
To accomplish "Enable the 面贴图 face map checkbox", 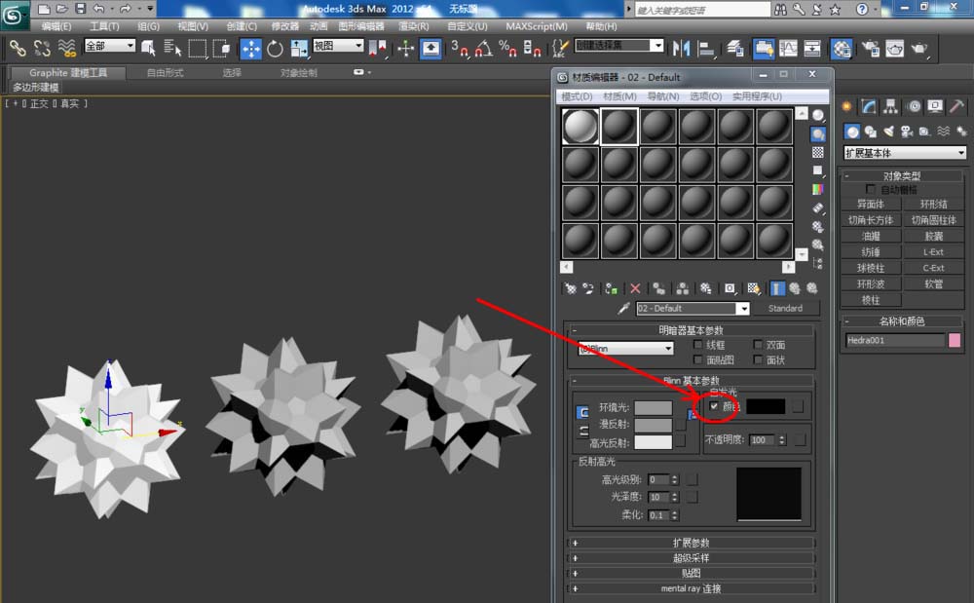I will click(697, 360).
